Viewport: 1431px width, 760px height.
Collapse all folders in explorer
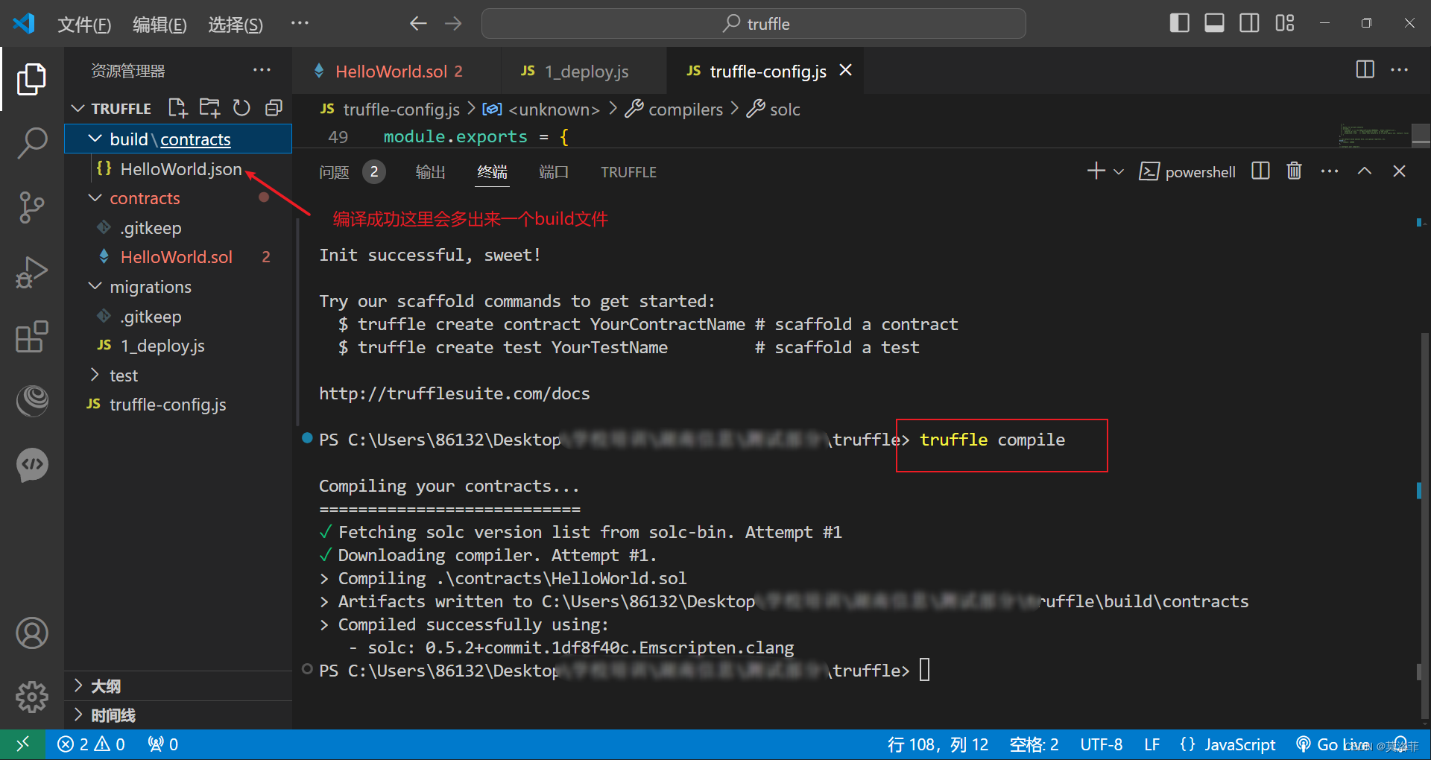[274, 108]
